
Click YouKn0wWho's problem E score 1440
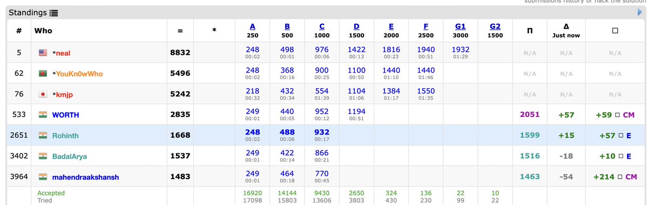391,70
